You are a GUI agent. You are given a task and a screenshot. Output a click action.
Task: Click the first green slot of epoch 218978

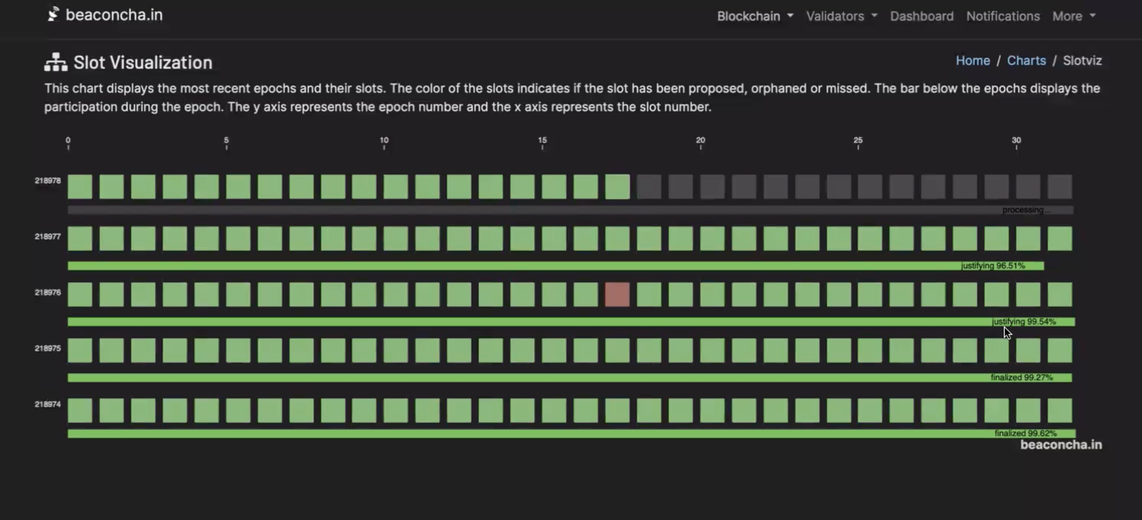(x=79, y=186)
